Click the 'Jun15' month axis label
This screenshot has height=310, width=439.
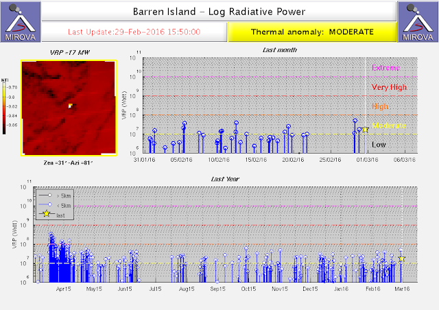[x=125, y=289]
